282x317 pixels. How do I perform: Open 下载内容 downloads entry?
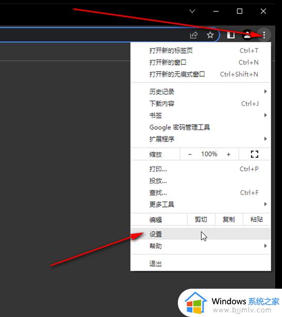pyautogui.click(x=201, y=103)
